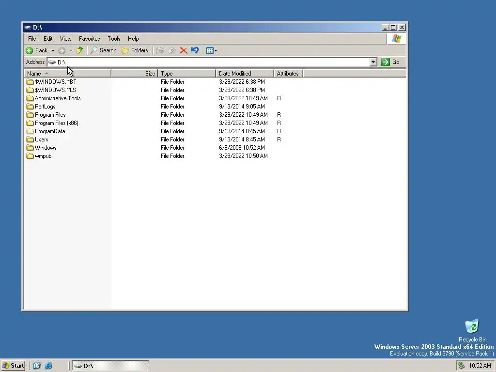
Task: Click the '6/9/2006 10:52 AM' date cell
Action: click(x=242, y=148)
